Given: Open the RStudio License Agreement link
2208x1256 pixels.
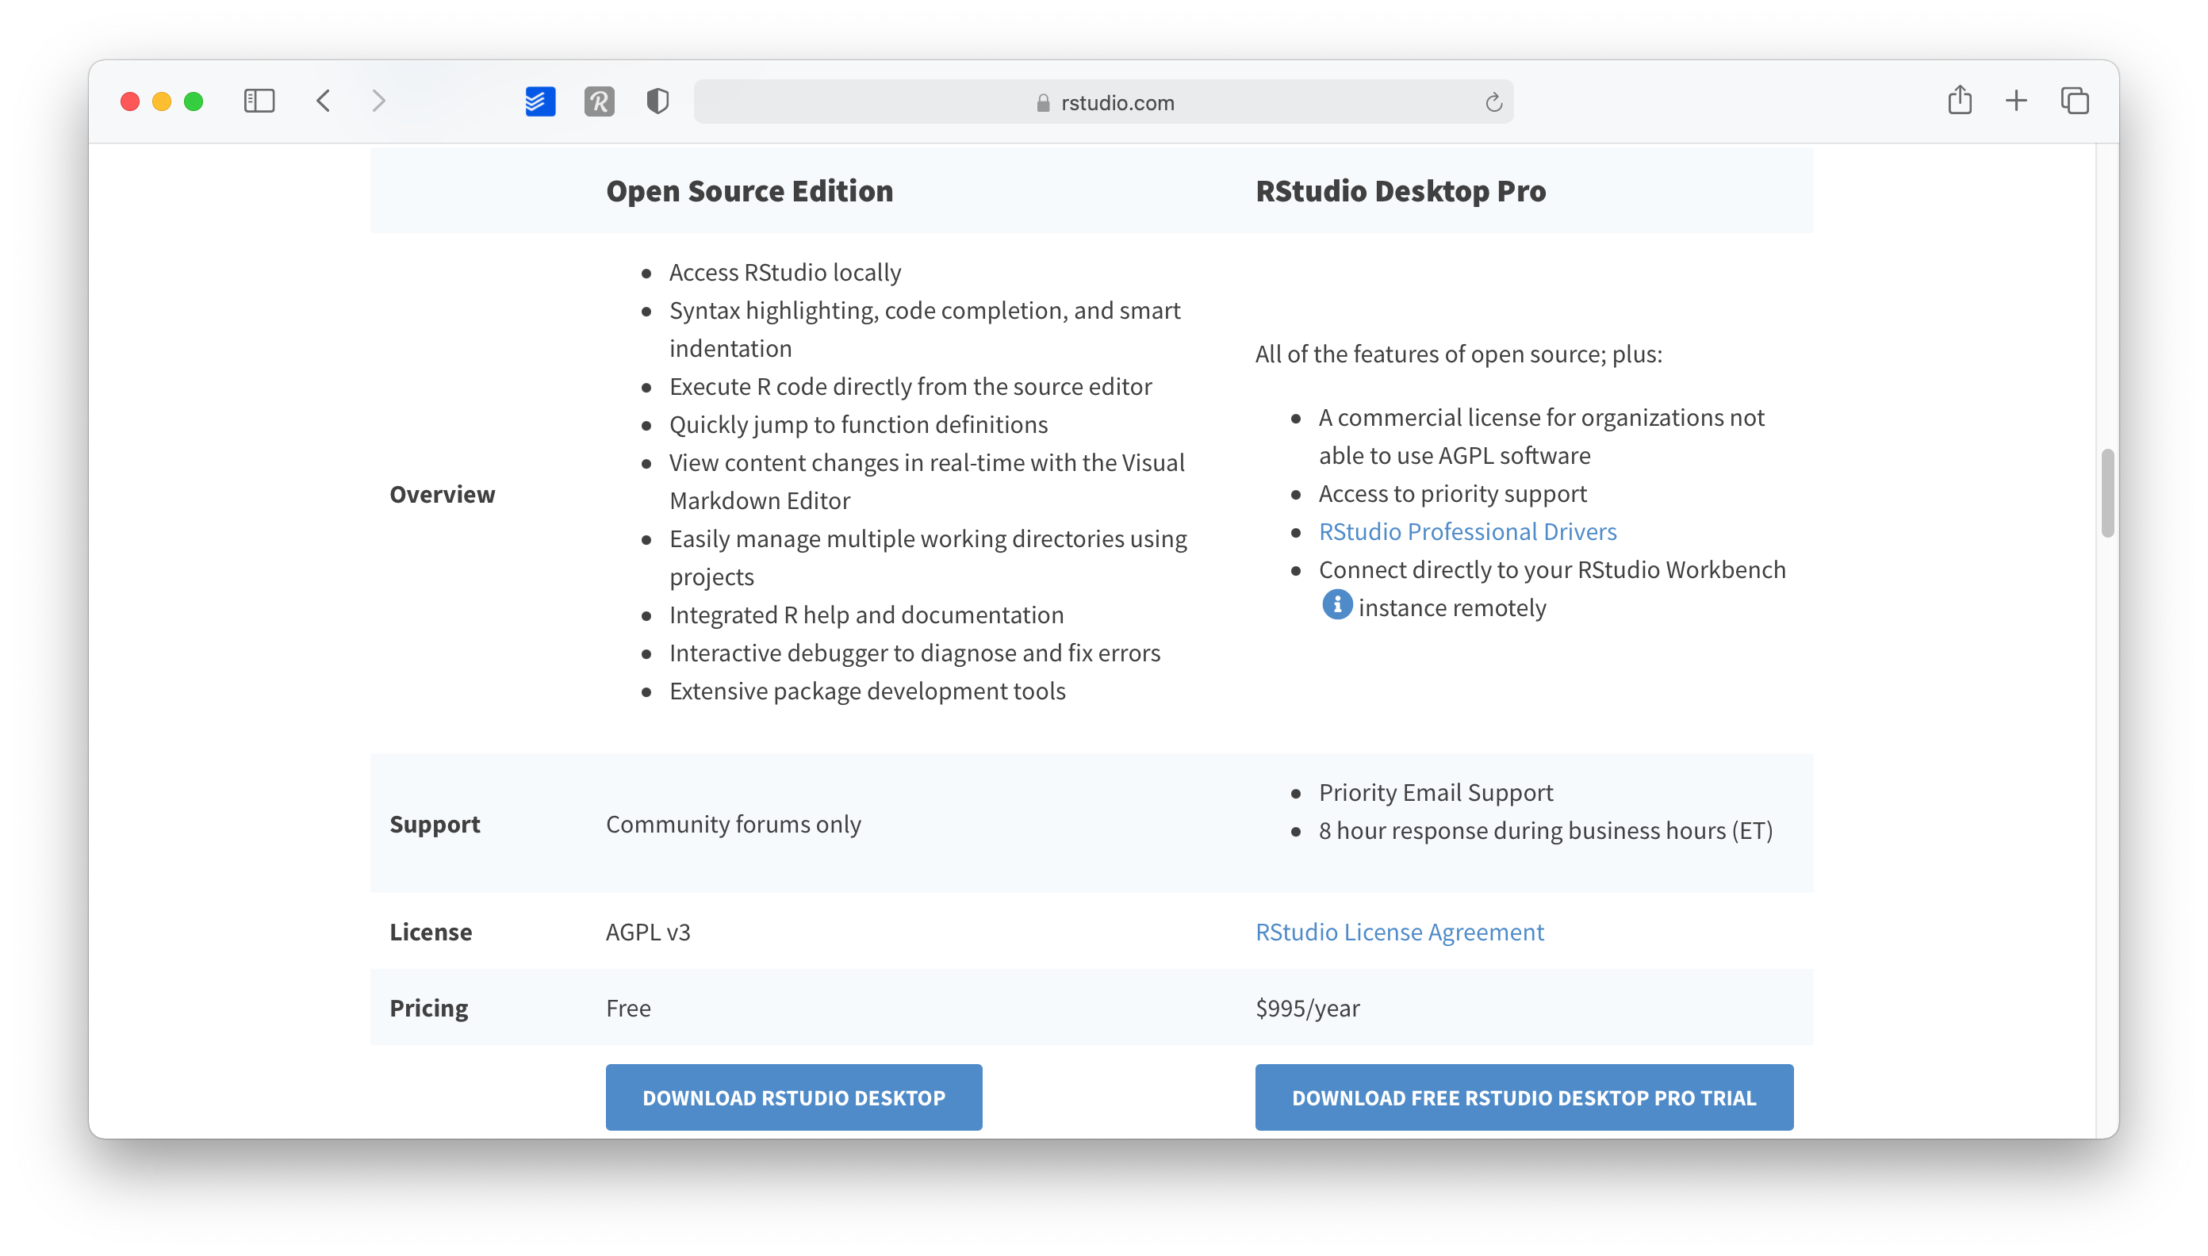Looking at the screenshot, I should 1400,932.
